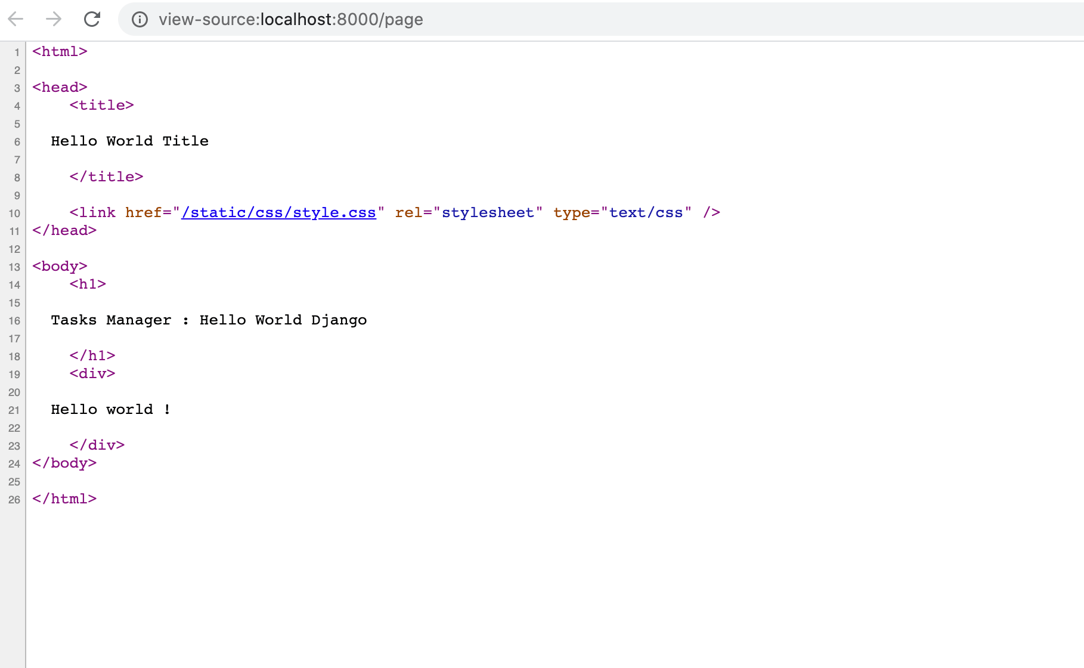Click the h1 tag on line 14
1084x668 pixels.
coord(88,284)
